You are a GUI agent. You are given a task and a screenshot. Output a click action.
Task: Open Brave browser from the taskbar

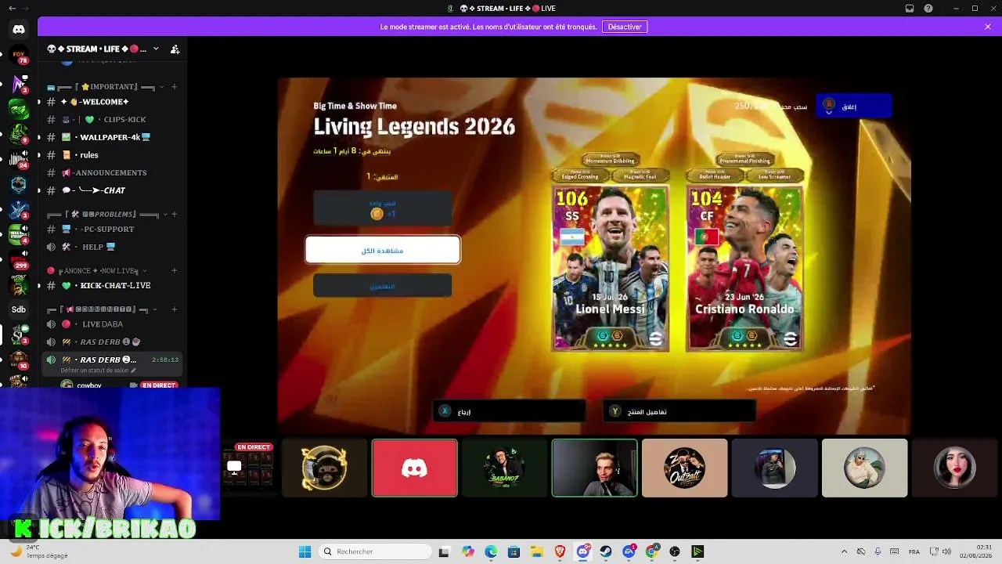click(x=560, y=551)
